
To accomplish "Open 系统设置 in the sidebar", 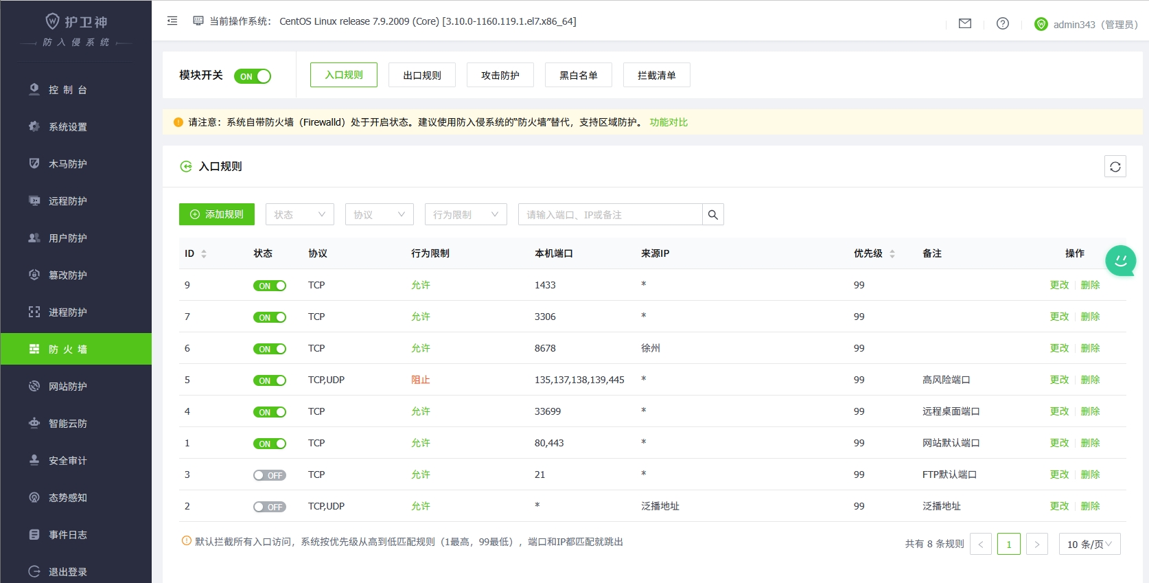I will [x=76, y=127].
